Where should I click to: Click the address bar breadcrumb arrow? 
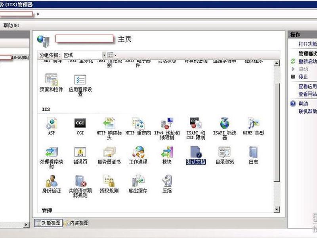(x=38, y=14)
